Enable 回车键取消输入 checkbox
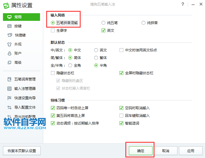This screenshot has height=158, width=206. [121, 116]
